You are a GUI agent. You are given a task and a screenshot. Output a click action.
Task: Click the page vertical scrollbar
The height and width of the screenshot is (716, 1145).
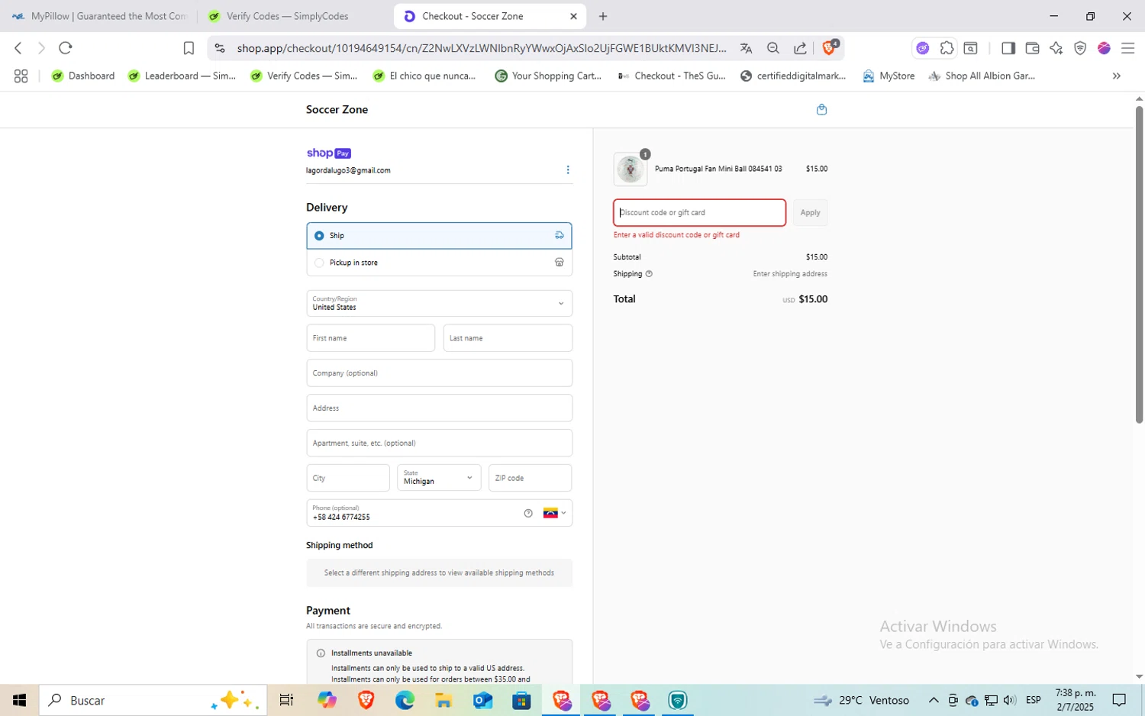1139,263
